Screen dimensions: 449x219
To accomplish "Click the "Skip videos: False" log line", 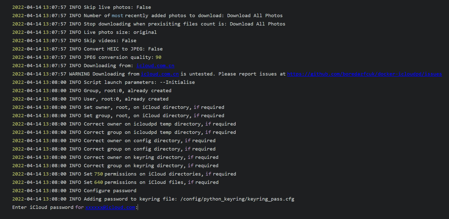I will click(x=110, y=41).
